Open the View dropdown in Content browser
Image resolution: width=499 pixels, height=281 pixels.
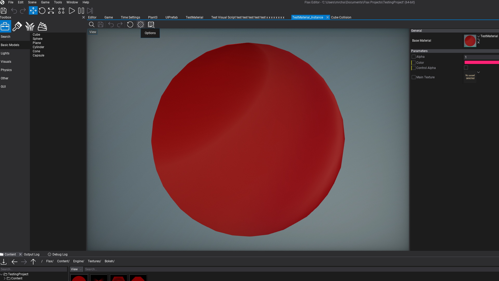[x=76, y=269]
